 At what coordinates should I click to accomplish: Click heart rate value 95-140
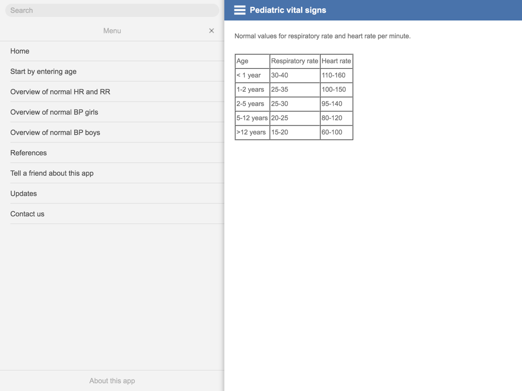(x=336, y=104)
